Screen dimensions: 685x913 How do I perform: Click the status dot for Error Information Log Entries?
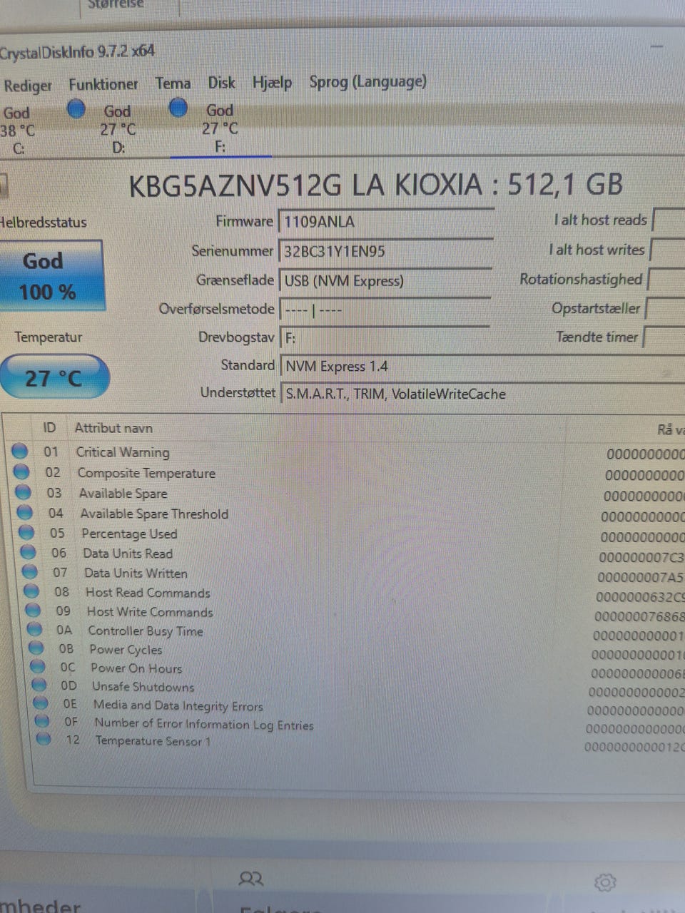coord(42,721)
